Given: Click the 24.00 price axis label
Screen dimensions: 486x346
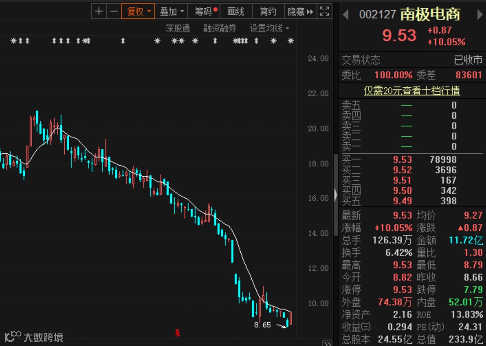Looking at the screenshot, I should tap(318, 58).
